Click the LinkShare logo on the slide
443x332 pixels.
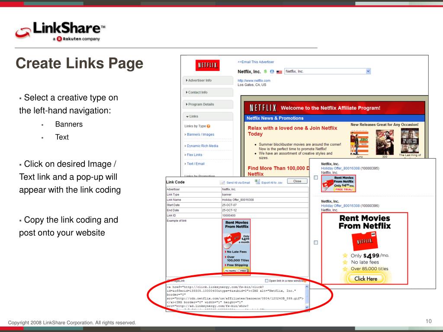click(61, 31)
